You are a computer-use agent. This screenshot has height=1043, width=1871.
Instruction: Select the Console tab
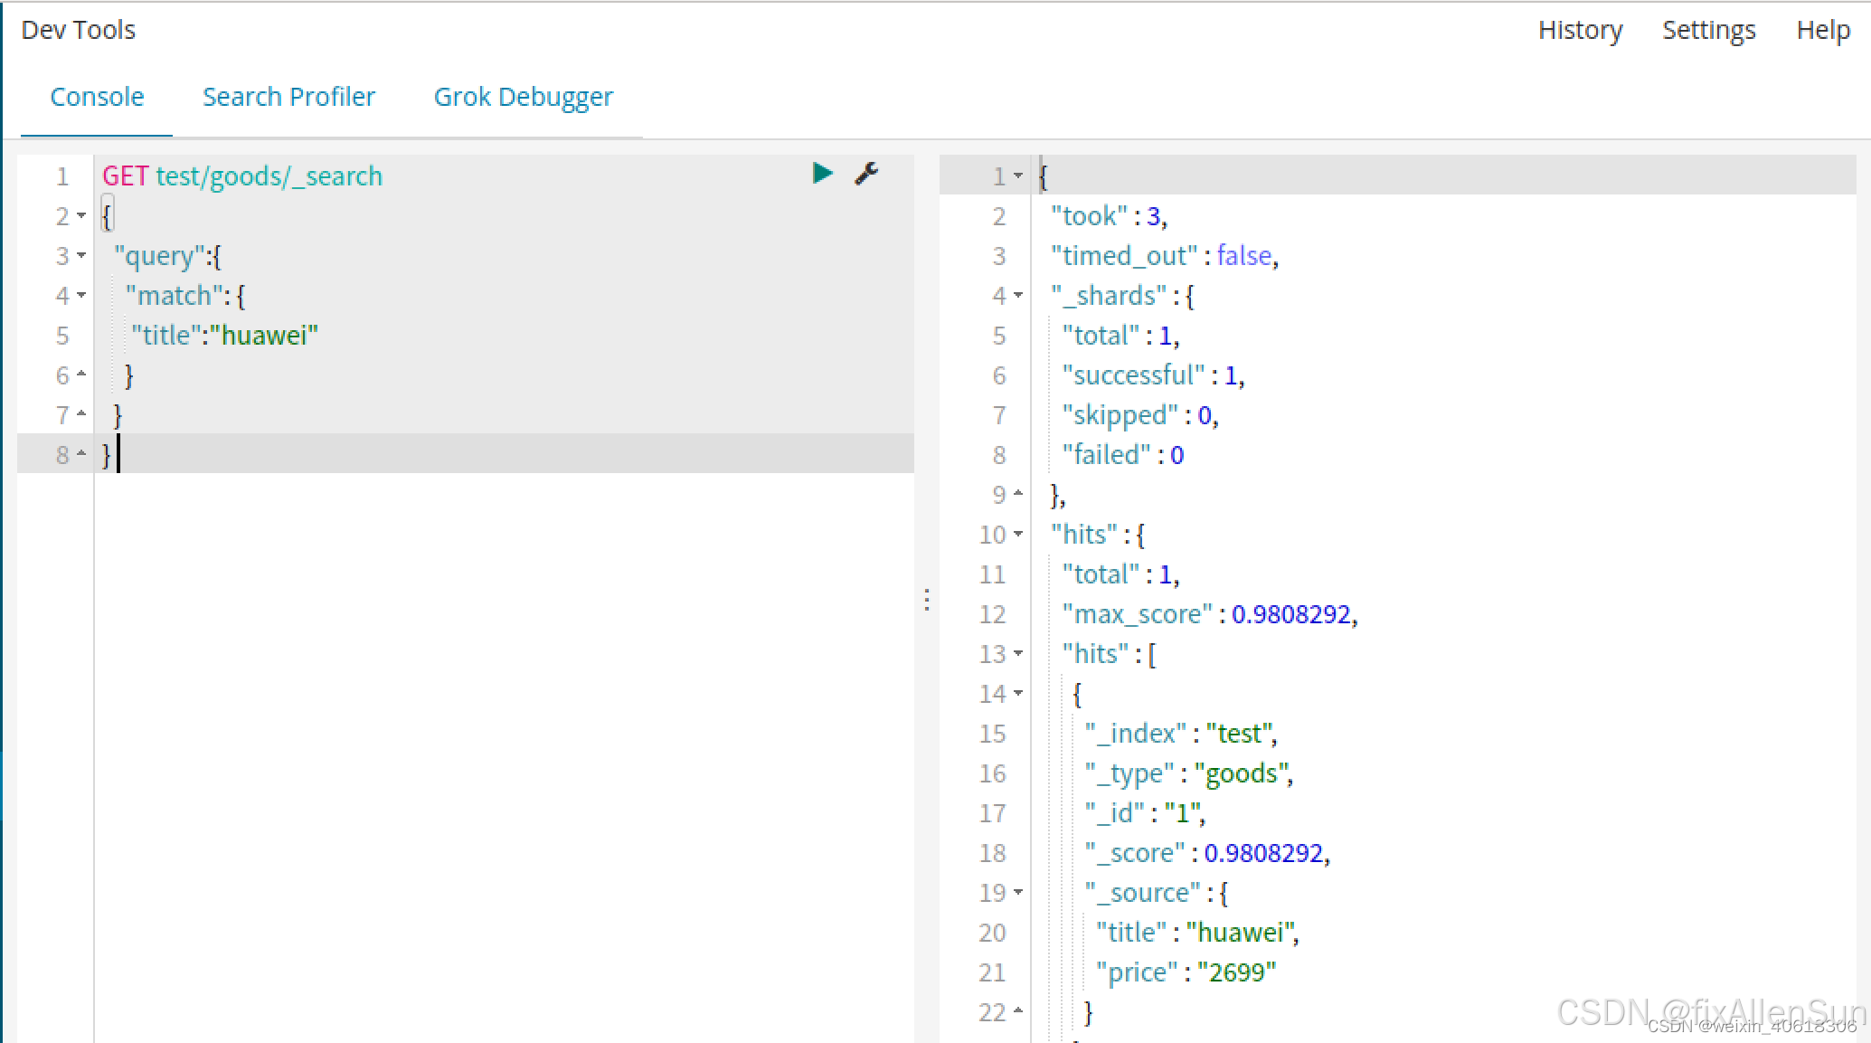click(97, 97)
